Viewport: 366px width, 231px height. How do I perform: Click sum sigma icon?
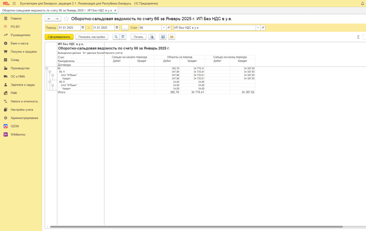coord(358,37)
